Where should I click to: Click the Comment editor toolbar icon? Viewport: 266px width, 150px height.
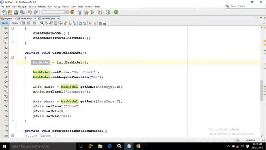(x=101, y=23)
